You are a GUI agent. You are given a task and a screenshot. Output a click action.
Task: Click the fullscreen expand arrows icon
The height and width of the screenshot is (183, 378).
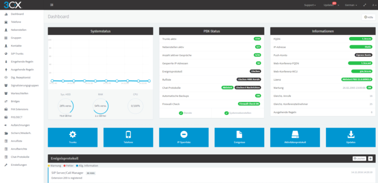coord(365,5)
